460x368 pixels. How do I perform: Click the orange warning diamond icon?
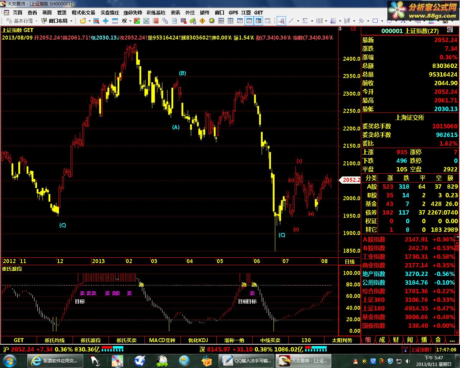[202, 21]
